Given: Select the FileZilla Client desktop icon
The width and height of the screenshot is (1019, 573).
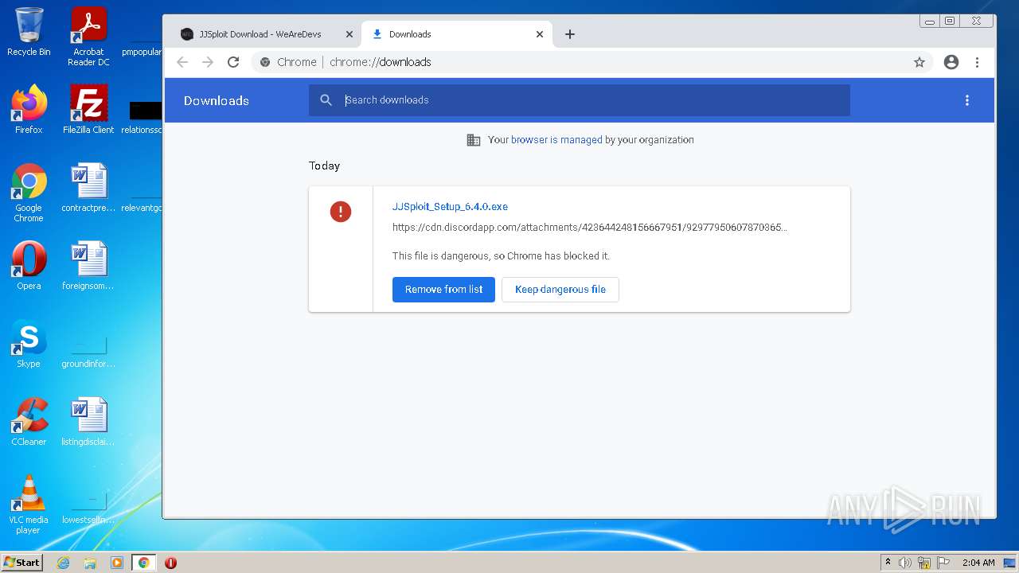Looking at the screenshot, I should pos(88,110).
